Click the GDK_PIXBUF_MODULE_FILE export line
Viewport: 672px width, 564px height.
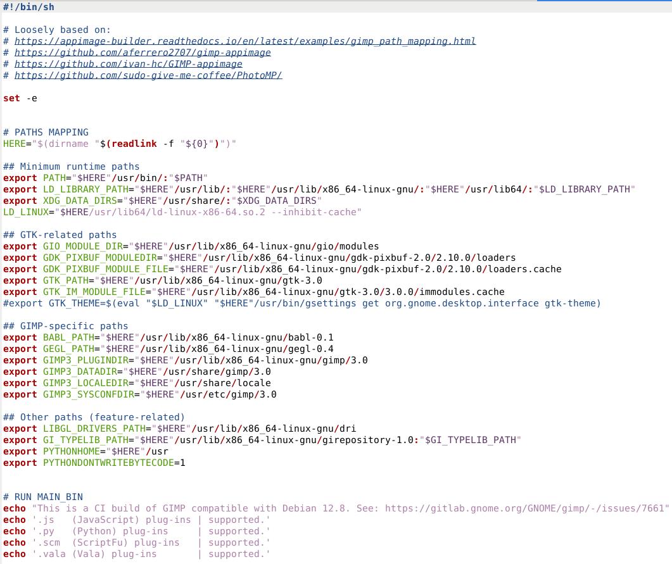click(282, 269)
